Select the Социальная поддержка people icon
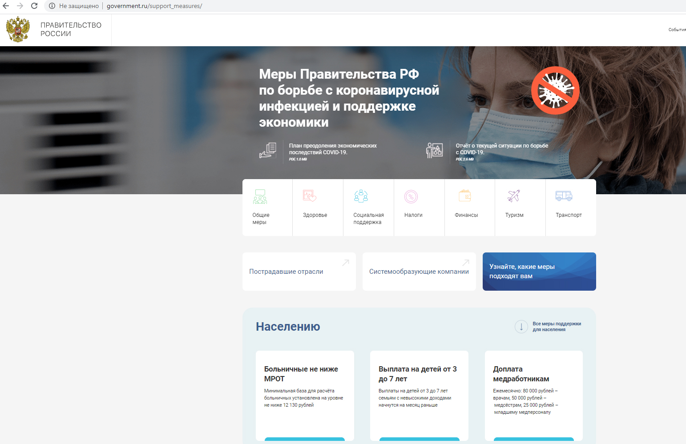 (361, 196)
